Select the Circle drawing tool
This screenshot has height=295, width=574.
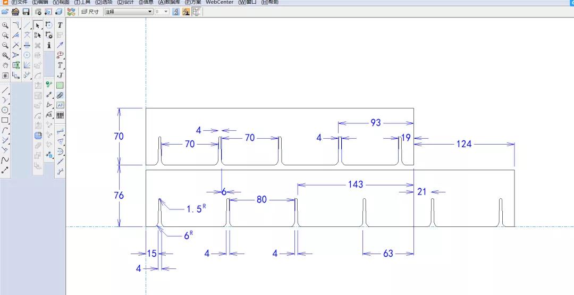tap(5, 110)
